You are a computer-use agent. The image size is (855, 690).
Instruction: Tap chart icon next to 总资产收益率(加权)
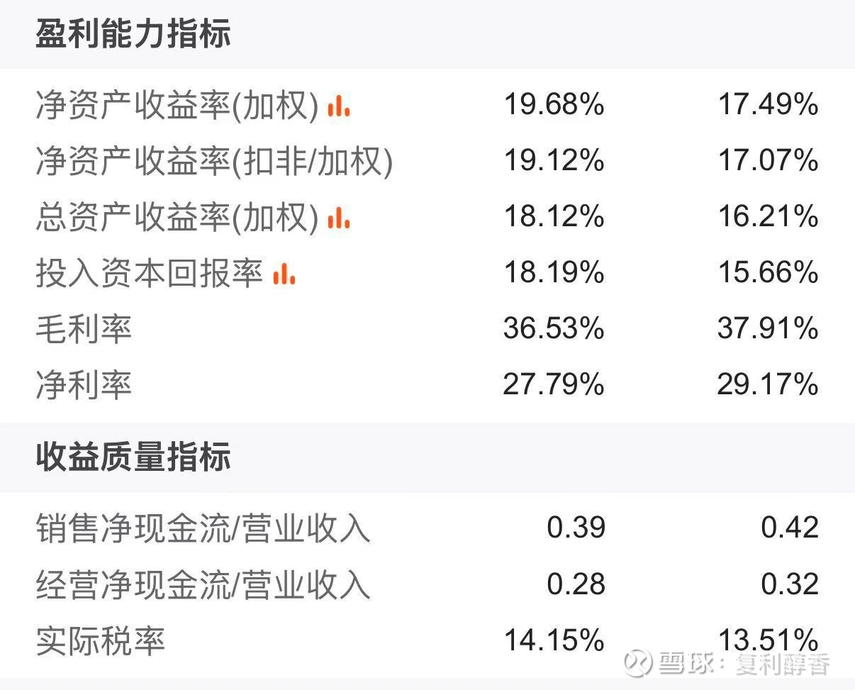click(338, 218)
